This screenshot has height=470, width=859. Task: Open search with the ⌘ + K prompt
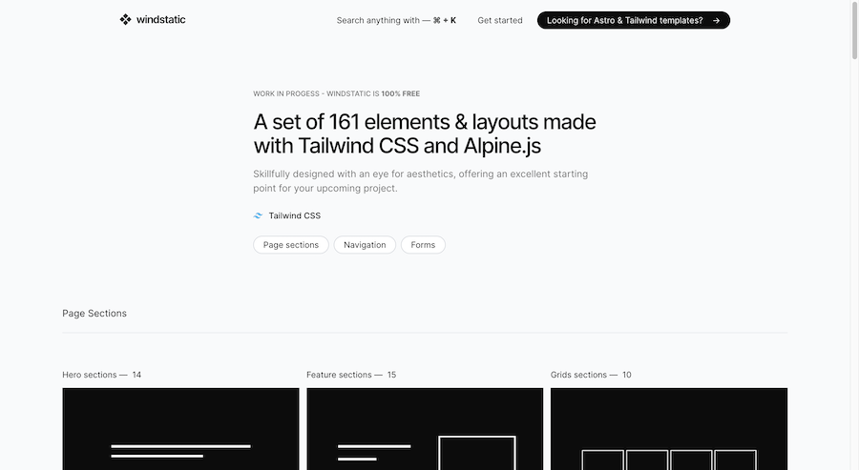coord(396,20)
